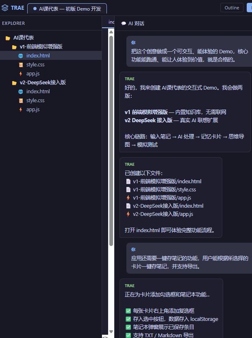Click the checkmark beside 支持 TXT / Markdown 导出
This screenshot has height=338, width=252.
[128, 335]
